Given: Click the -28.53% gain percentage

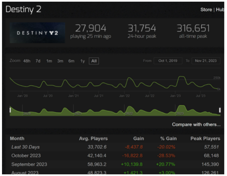Looking at the screenshot, I should point(166,156).
